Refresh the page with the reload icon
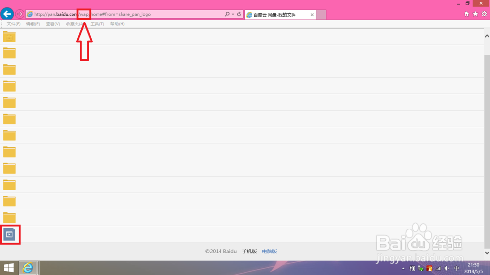Viewport: 490px width, 275px height. pos(239,14)
